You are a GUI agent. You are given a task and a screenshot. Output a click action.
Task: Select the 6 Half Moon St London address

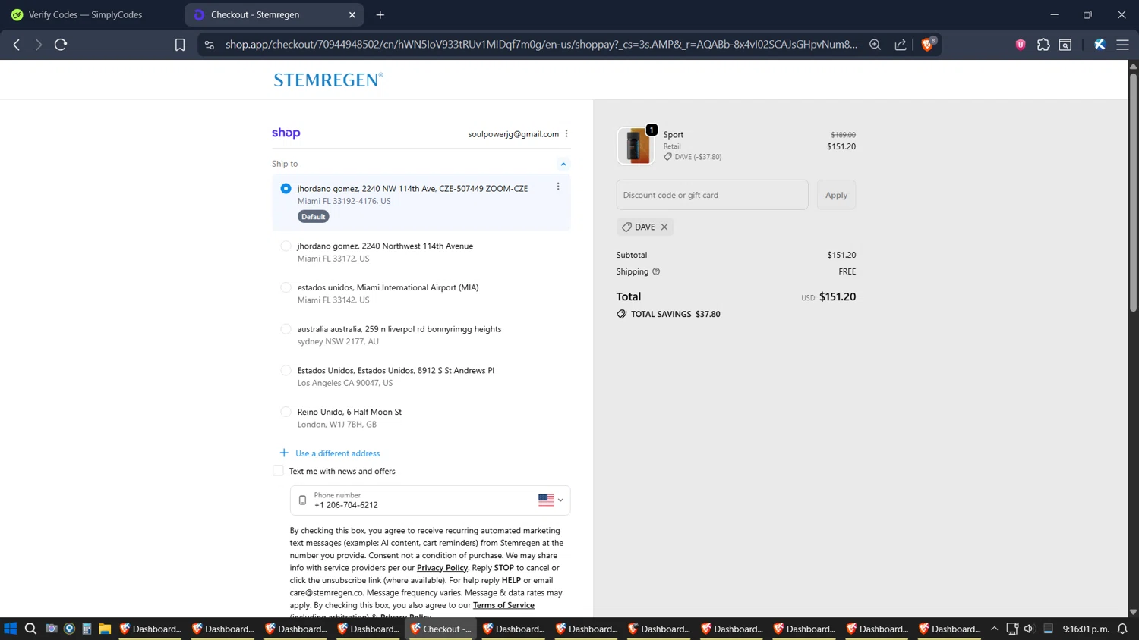tap(286, 412)
